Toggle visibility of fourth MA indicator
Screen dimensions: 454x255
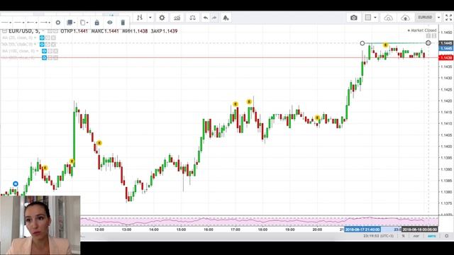tap(44, 58)
